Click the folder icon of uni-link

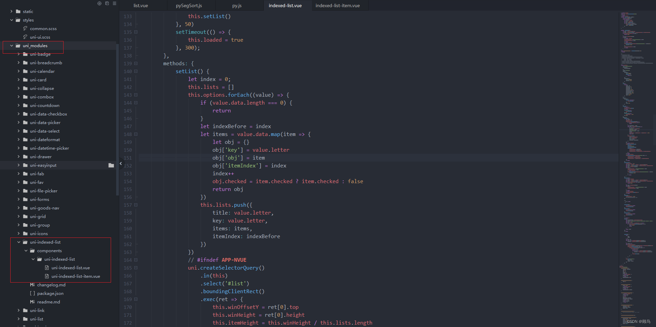tap(25, 311)
